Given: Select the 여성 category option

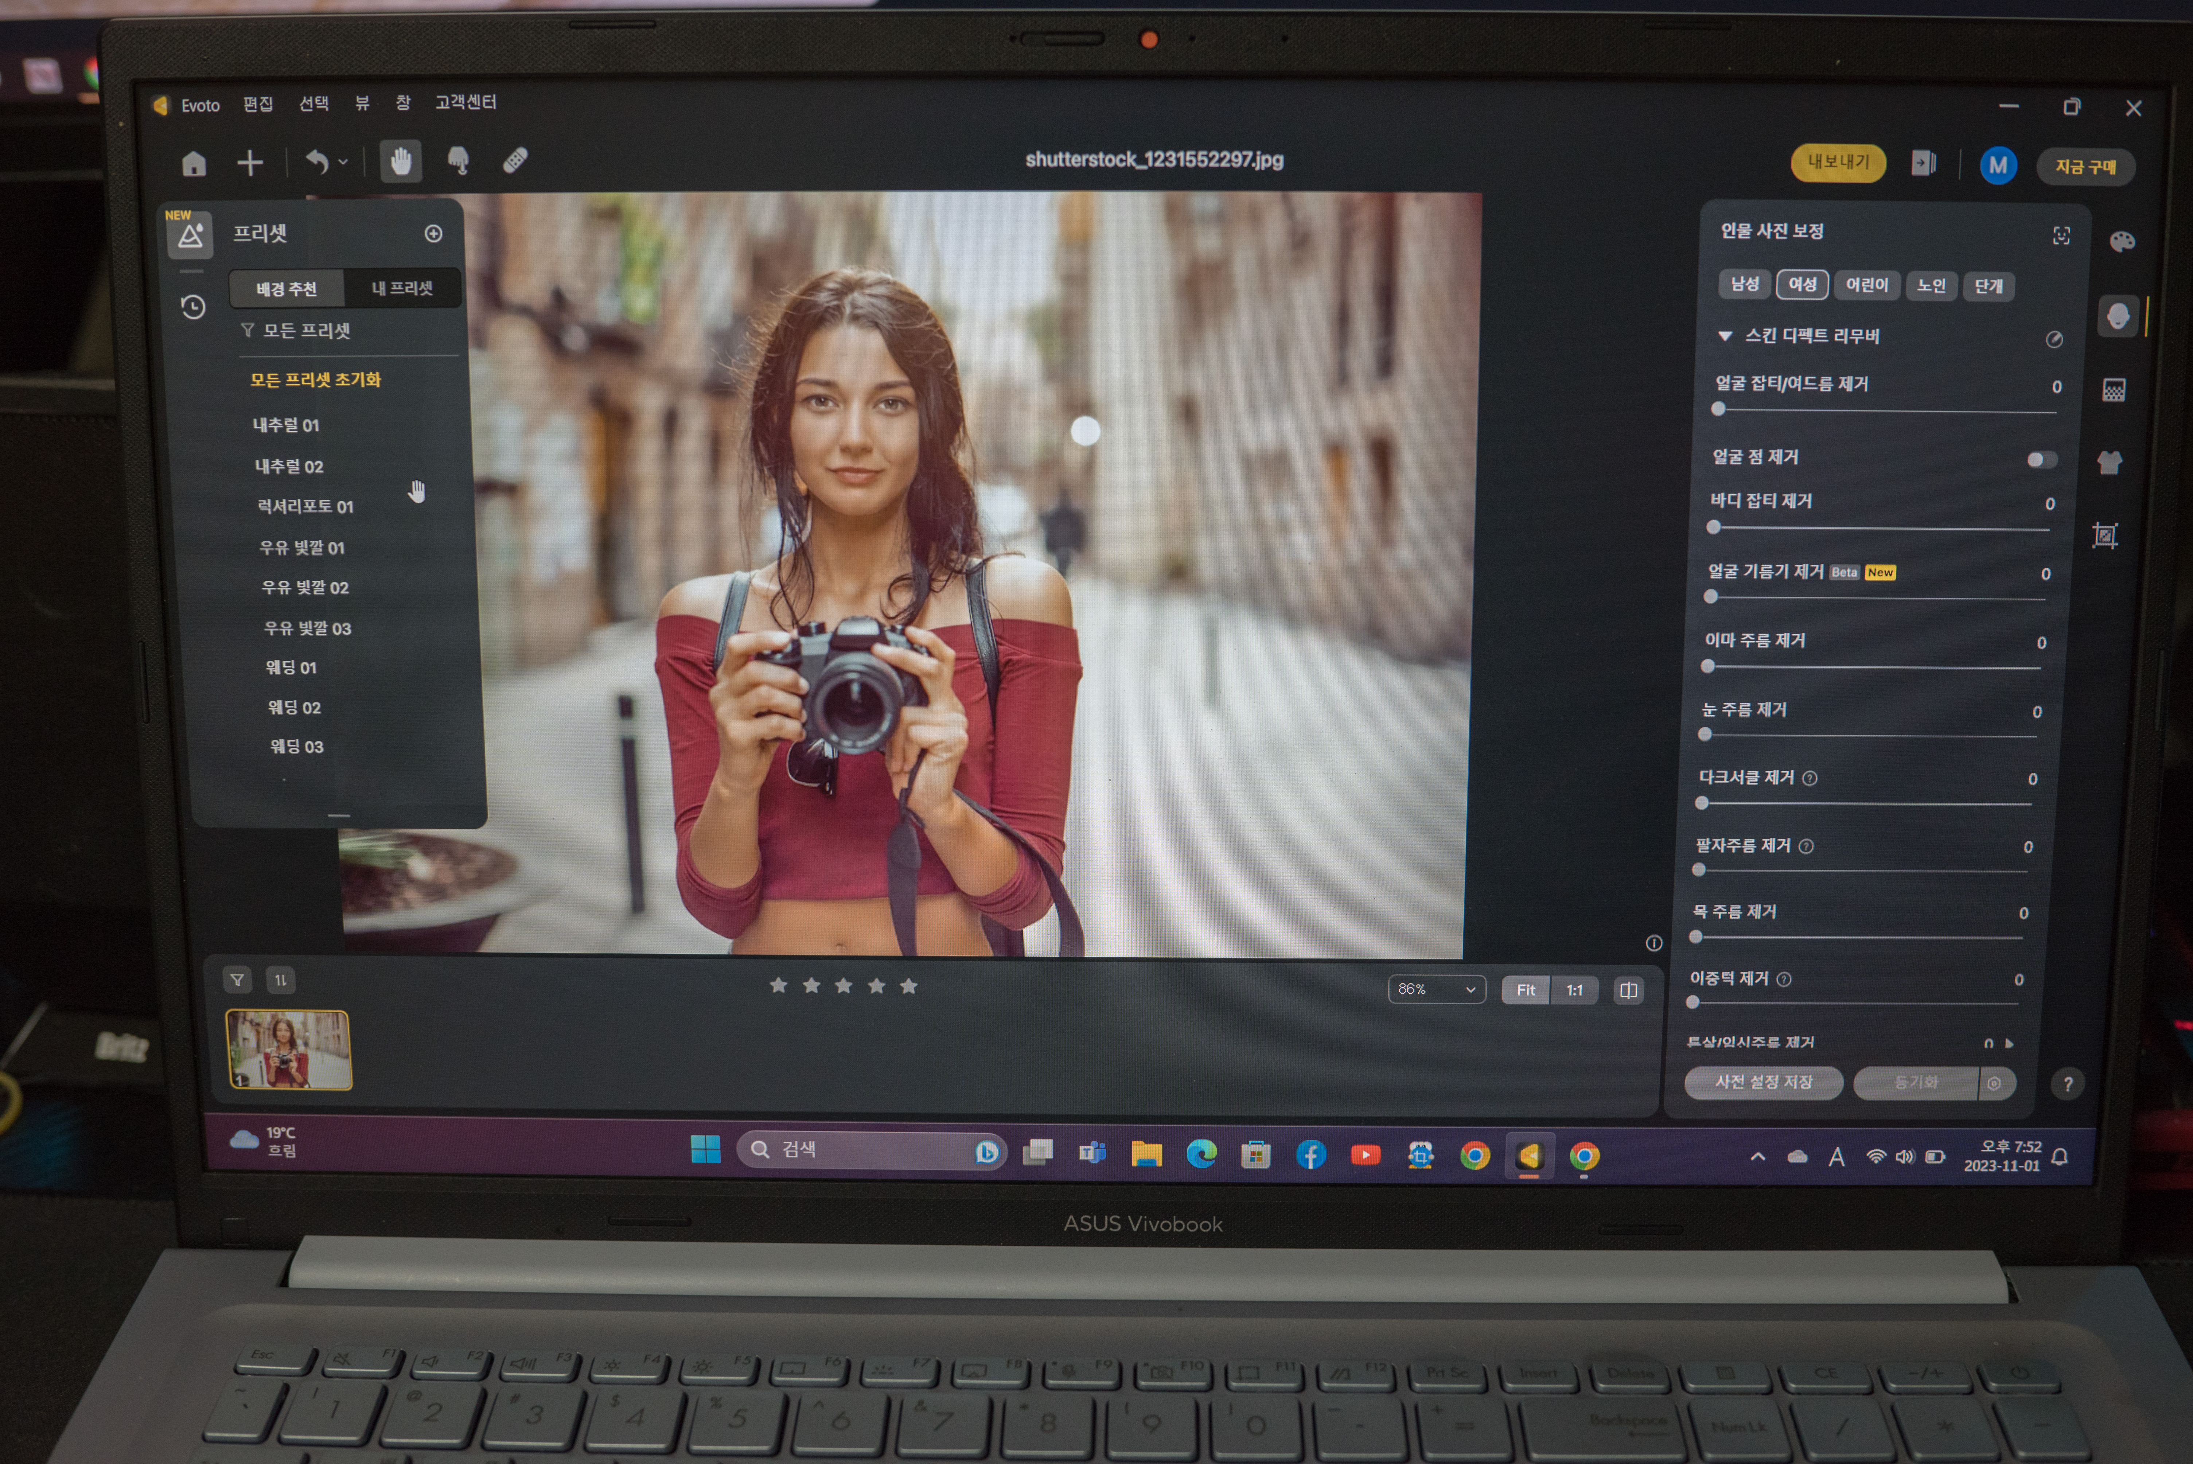Looking at the screenshot, I should tap(1802, 284).
